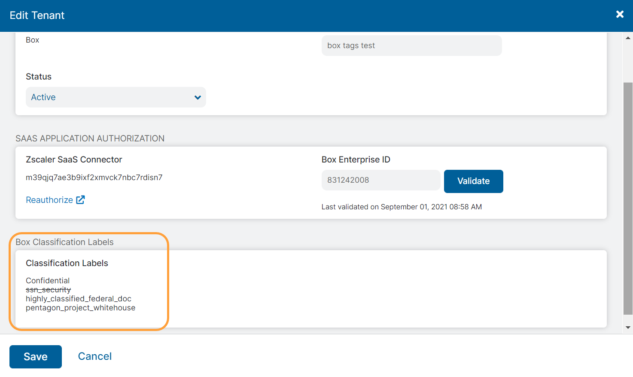Select the struck-through ssn_security label
Viewport: 633px width, 377px height.
click(x=48, y=289)
